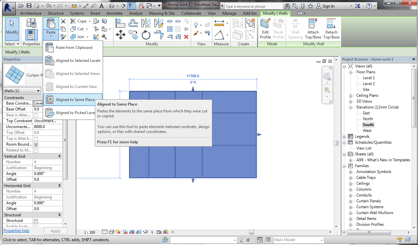Click Edit Profile in the Mode panel

pyautogui.click(x=265, y=29)
